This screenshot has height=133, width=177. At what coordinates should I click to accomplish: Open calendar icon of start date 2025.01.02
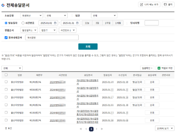[55, 23]
